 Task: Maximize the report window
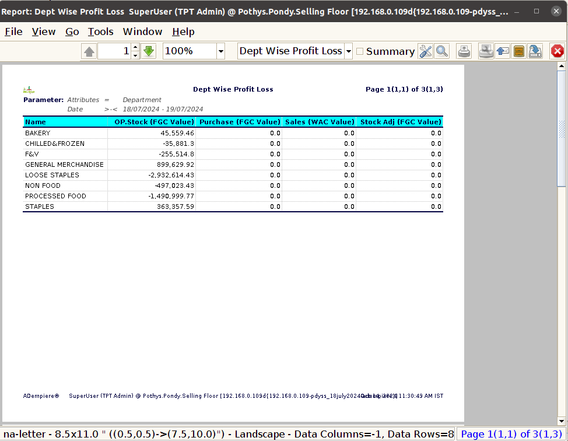tap(537, 11)
